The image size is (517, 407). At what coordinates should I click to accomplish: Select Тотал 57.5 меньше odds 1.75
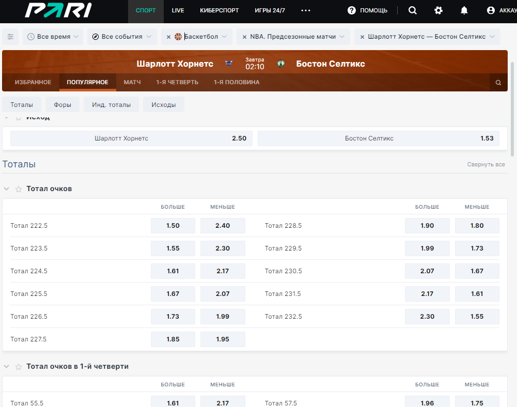[477, 401]
